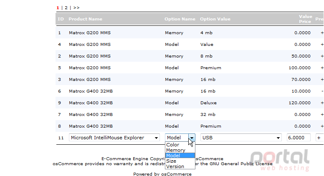Select the 'Deluxe' option value cell
The image size is (324, 176).
point(208,103)
